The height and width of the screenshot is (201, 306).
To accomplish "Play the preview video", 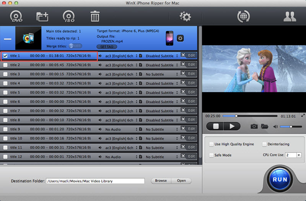I will click(x=232, y=126).
